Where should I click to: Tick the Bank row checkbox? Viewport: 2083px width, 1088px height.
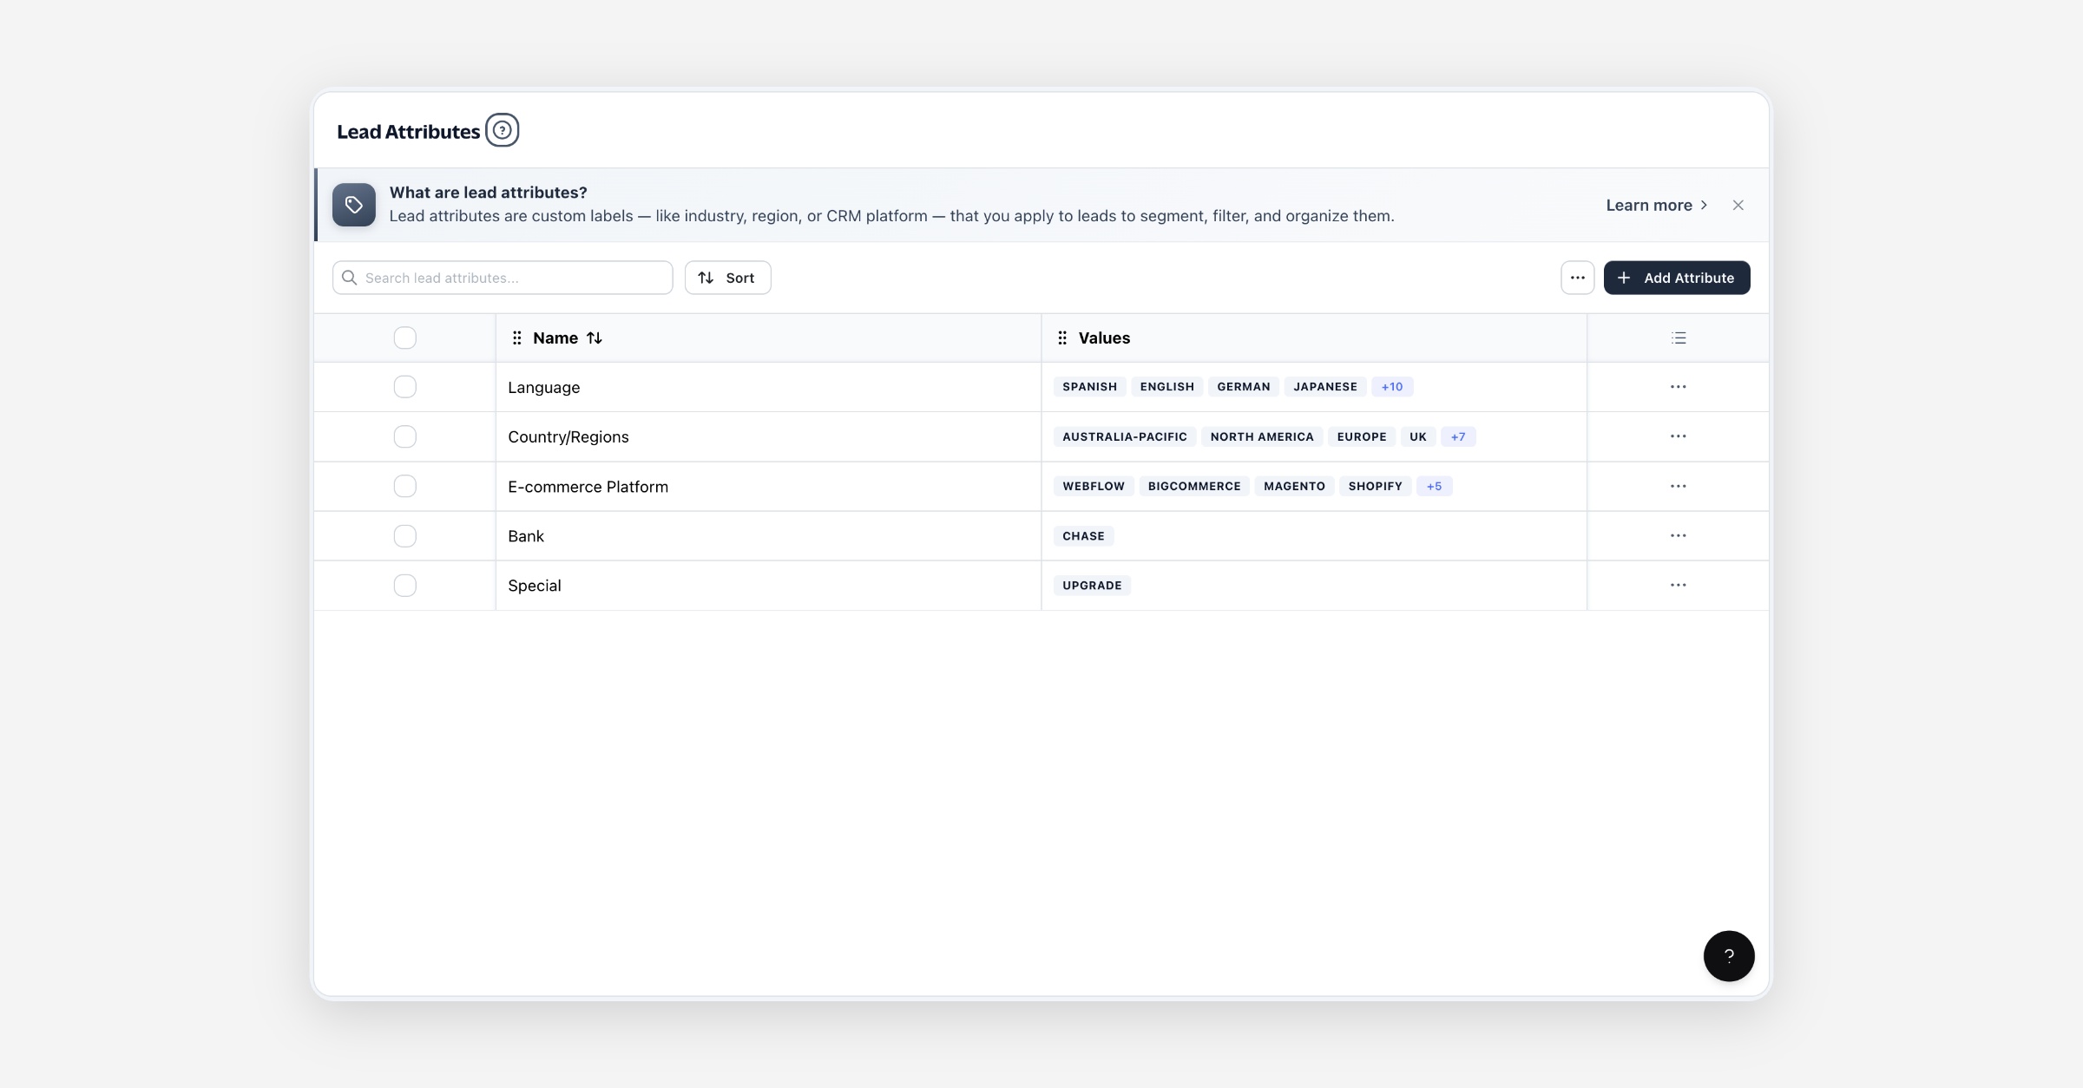pyautogui.click(x=405, y=536)
